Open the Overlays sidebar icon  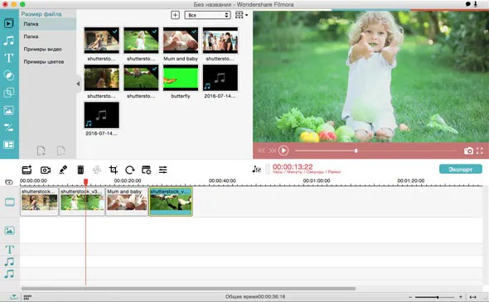[x=9, y=93]
